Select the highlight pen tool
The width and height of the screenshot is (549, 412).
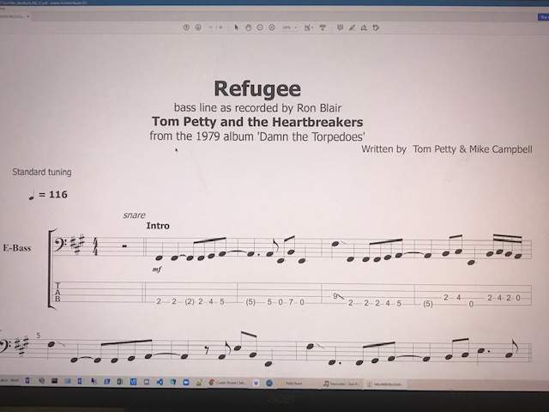[x=353, y=27]
